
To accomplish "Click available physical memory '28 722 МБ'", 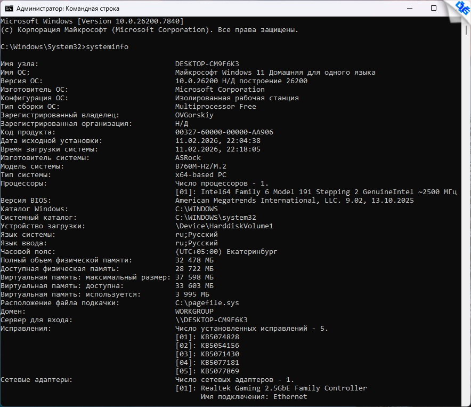I will [194, 269].
